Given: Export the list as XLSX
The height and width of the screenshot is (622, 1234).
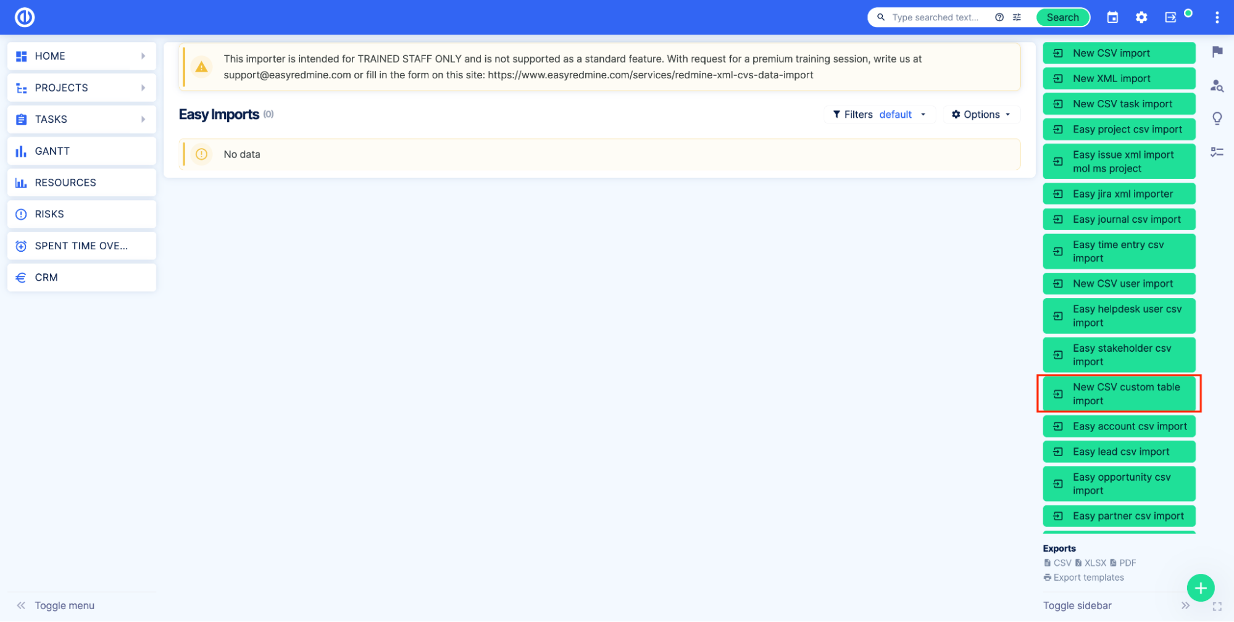Looking at the screenshot, I should (x=1091, y=563).
